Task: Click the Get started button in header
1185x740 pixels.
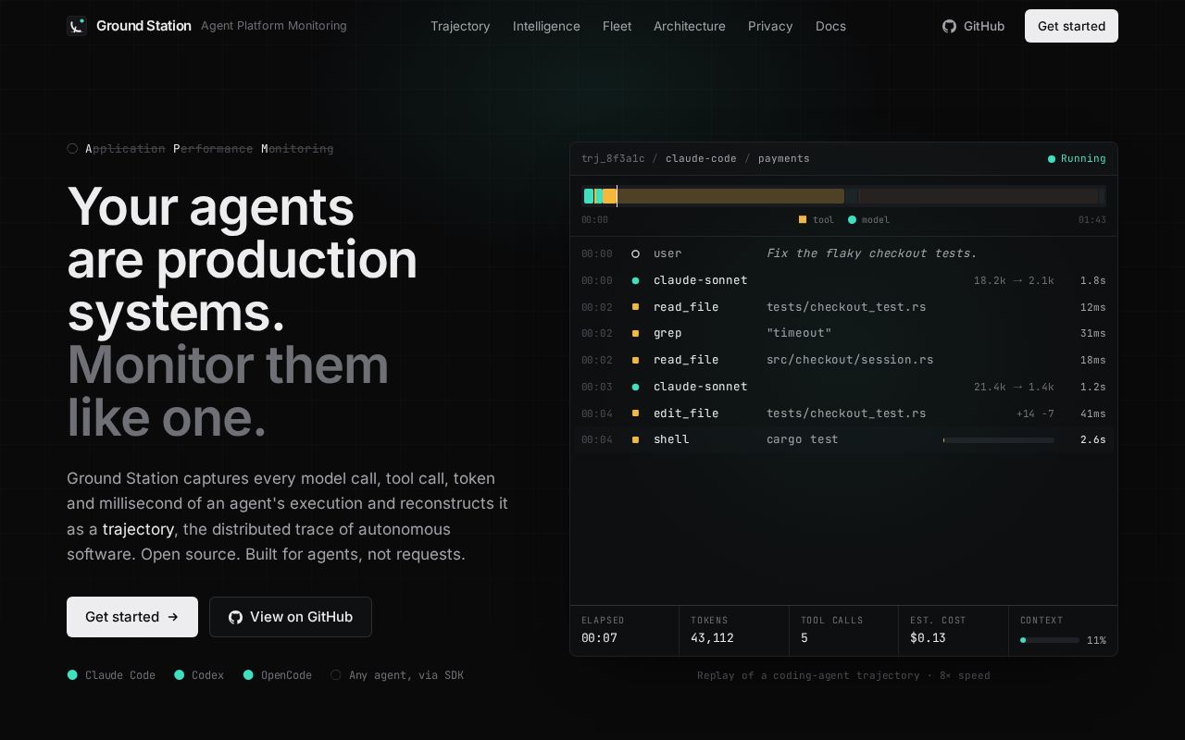Action: pyautogui.click(x=1071, y=26)
